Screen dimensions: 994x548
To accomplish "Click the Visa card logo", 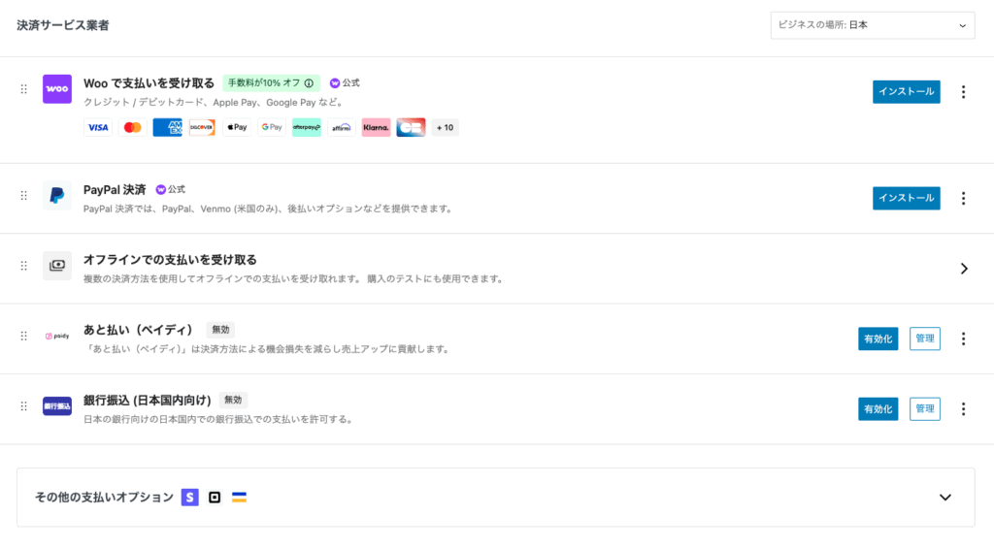I will tap(98, 128).
